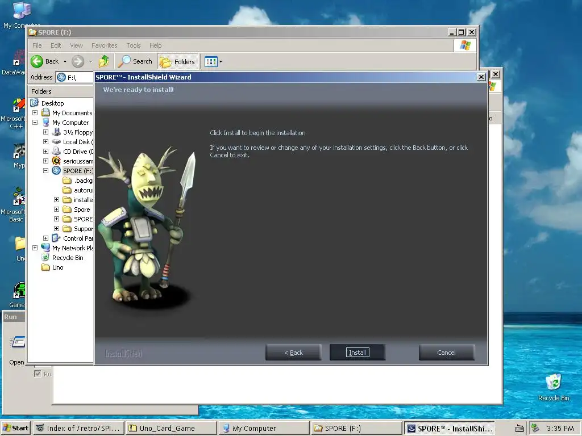
Task: Select the CD Drive icon in tree
Action: point(56,151)
